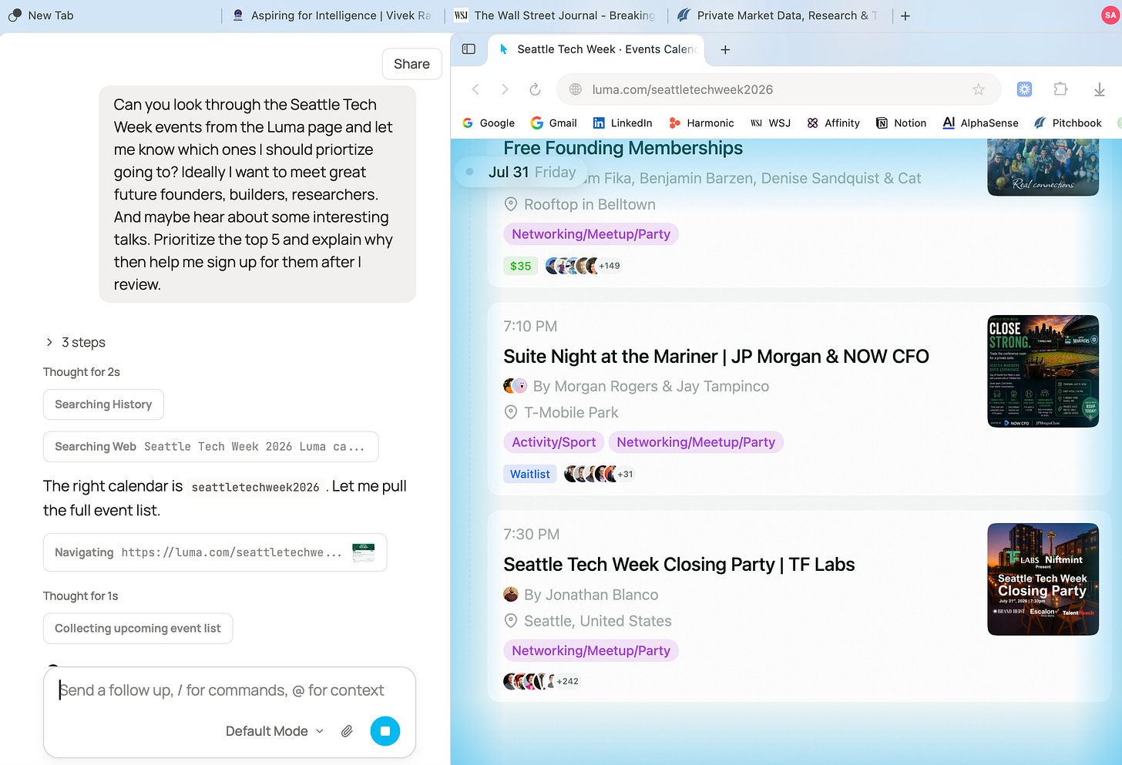Screen dimensions: 1122x765
Task: Open the extensions puzzle icon
Action: pyautogui.click(x=1060, y=89)
